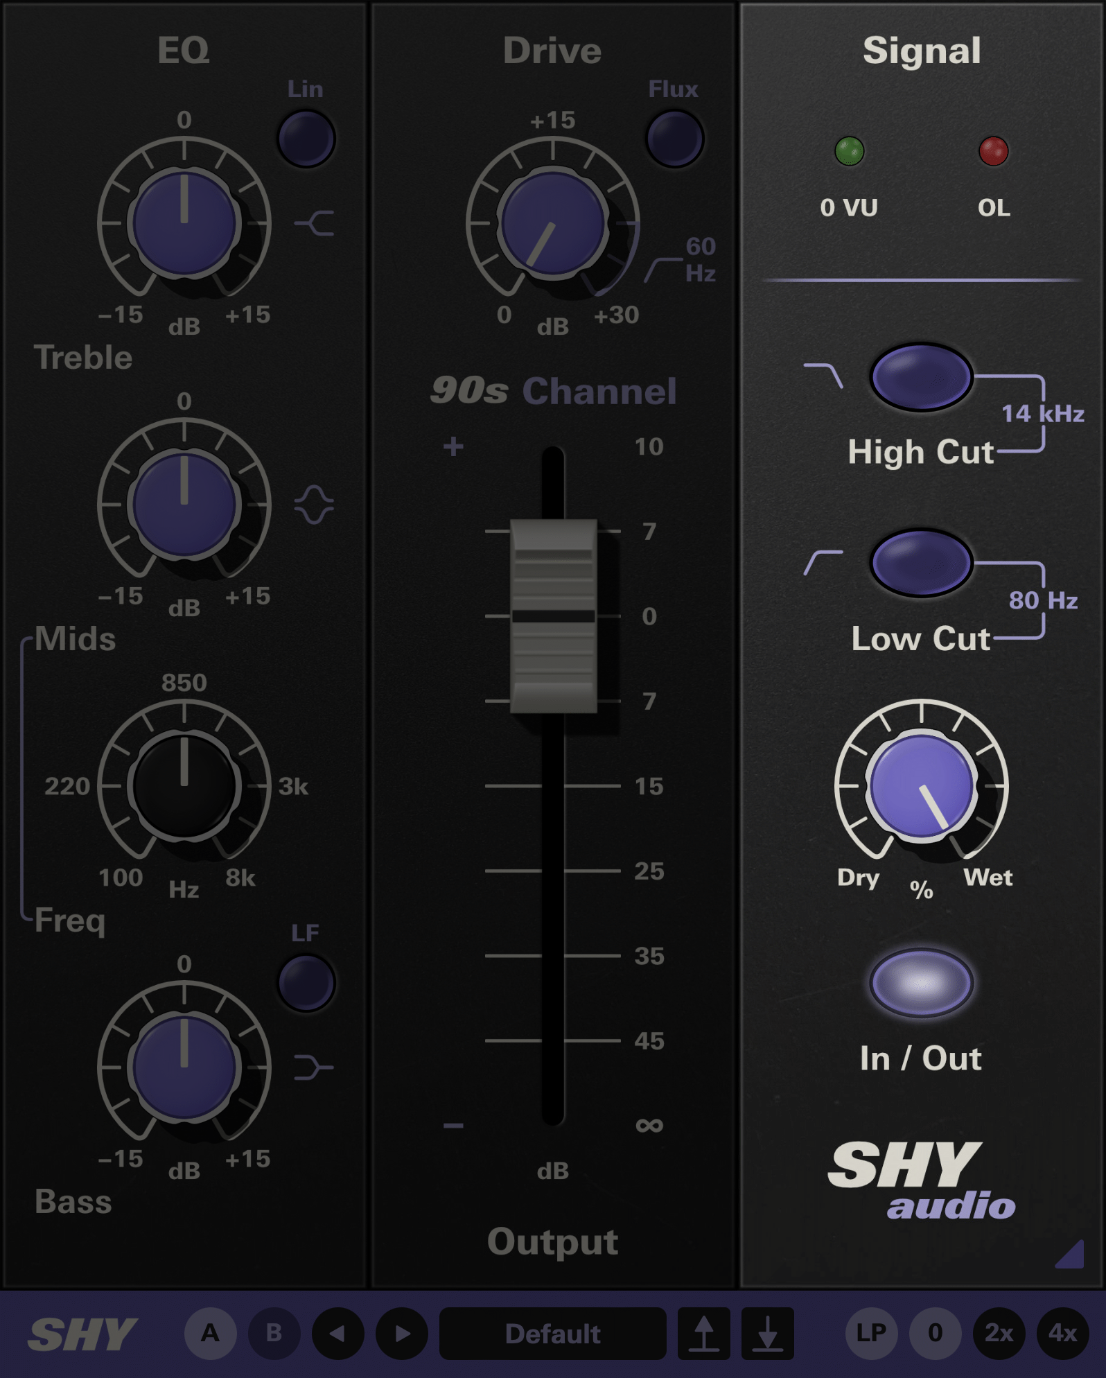1106x1378 pixels.
Task: Click the +30 drive label
Action: pos(617,315)
